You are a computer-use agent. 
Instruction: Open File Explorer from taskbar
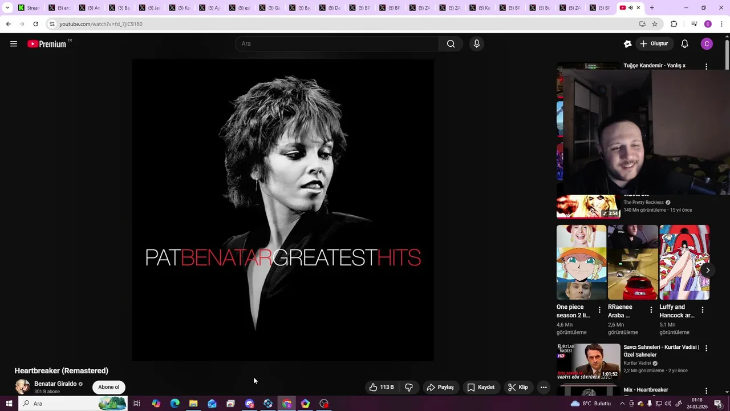[193, 404]
